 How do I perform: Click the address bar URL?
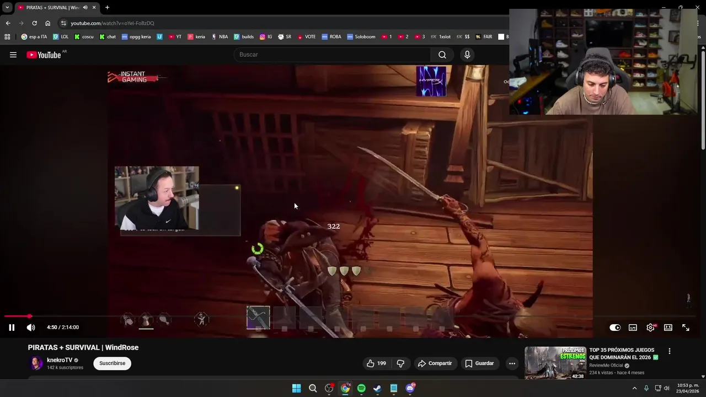pyautogui.click(x=113, y=23)
